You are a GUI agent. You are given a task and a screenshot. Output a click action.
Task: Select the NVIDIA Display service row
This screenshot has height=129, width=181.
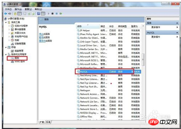point(108,113)
